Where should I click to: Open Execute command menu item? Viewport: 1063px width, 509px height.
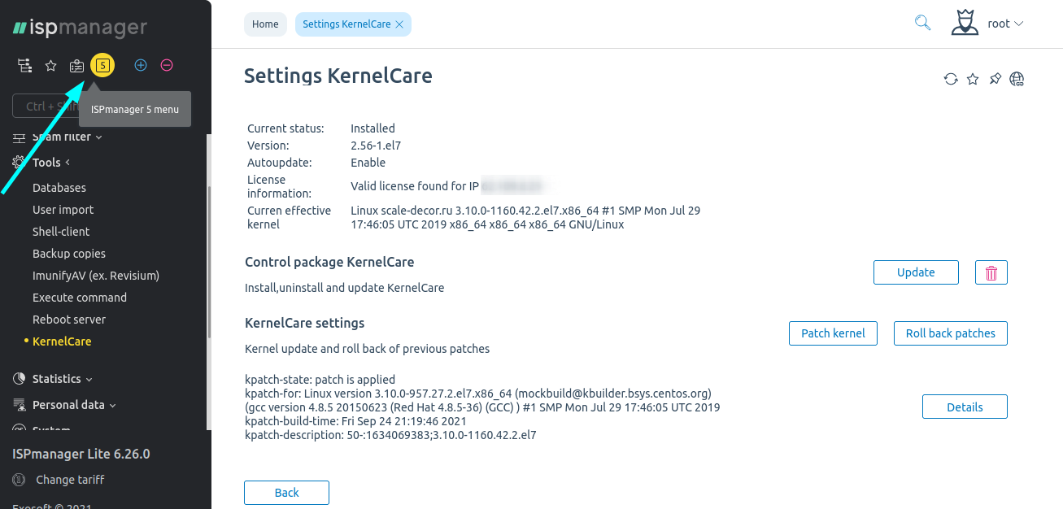(x=80, y=298)
